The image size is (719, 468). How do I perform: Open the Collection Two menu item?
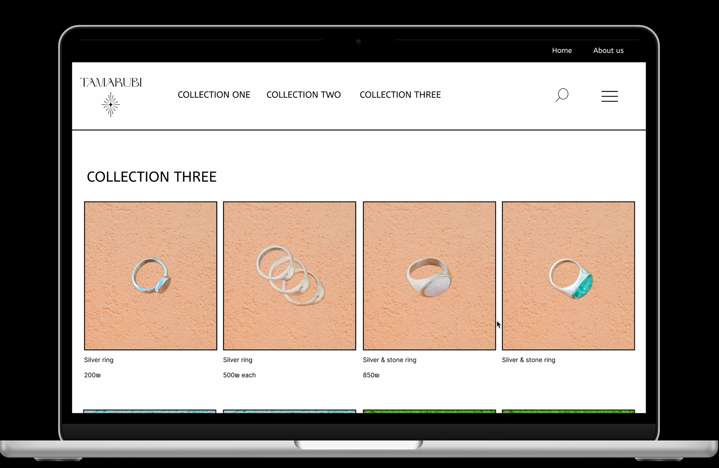304,95
